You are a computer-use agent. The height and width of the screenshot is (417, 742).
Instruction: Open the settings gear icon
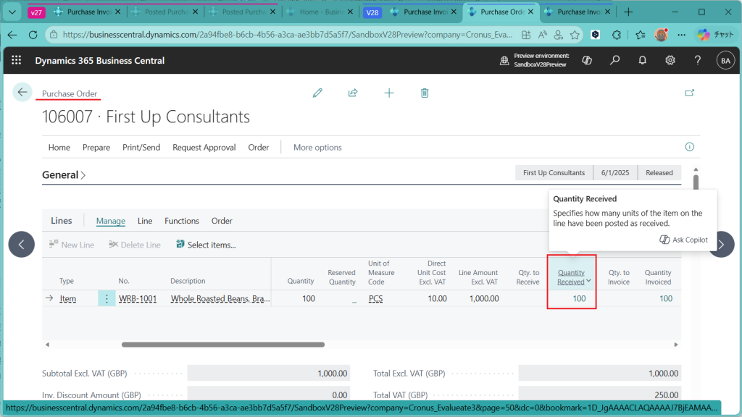click(670, 61)
